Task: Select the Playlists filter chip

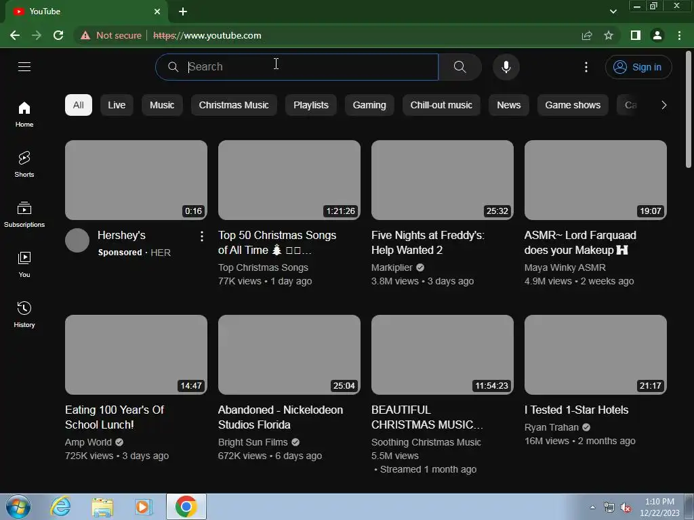Action: [311, 105]
